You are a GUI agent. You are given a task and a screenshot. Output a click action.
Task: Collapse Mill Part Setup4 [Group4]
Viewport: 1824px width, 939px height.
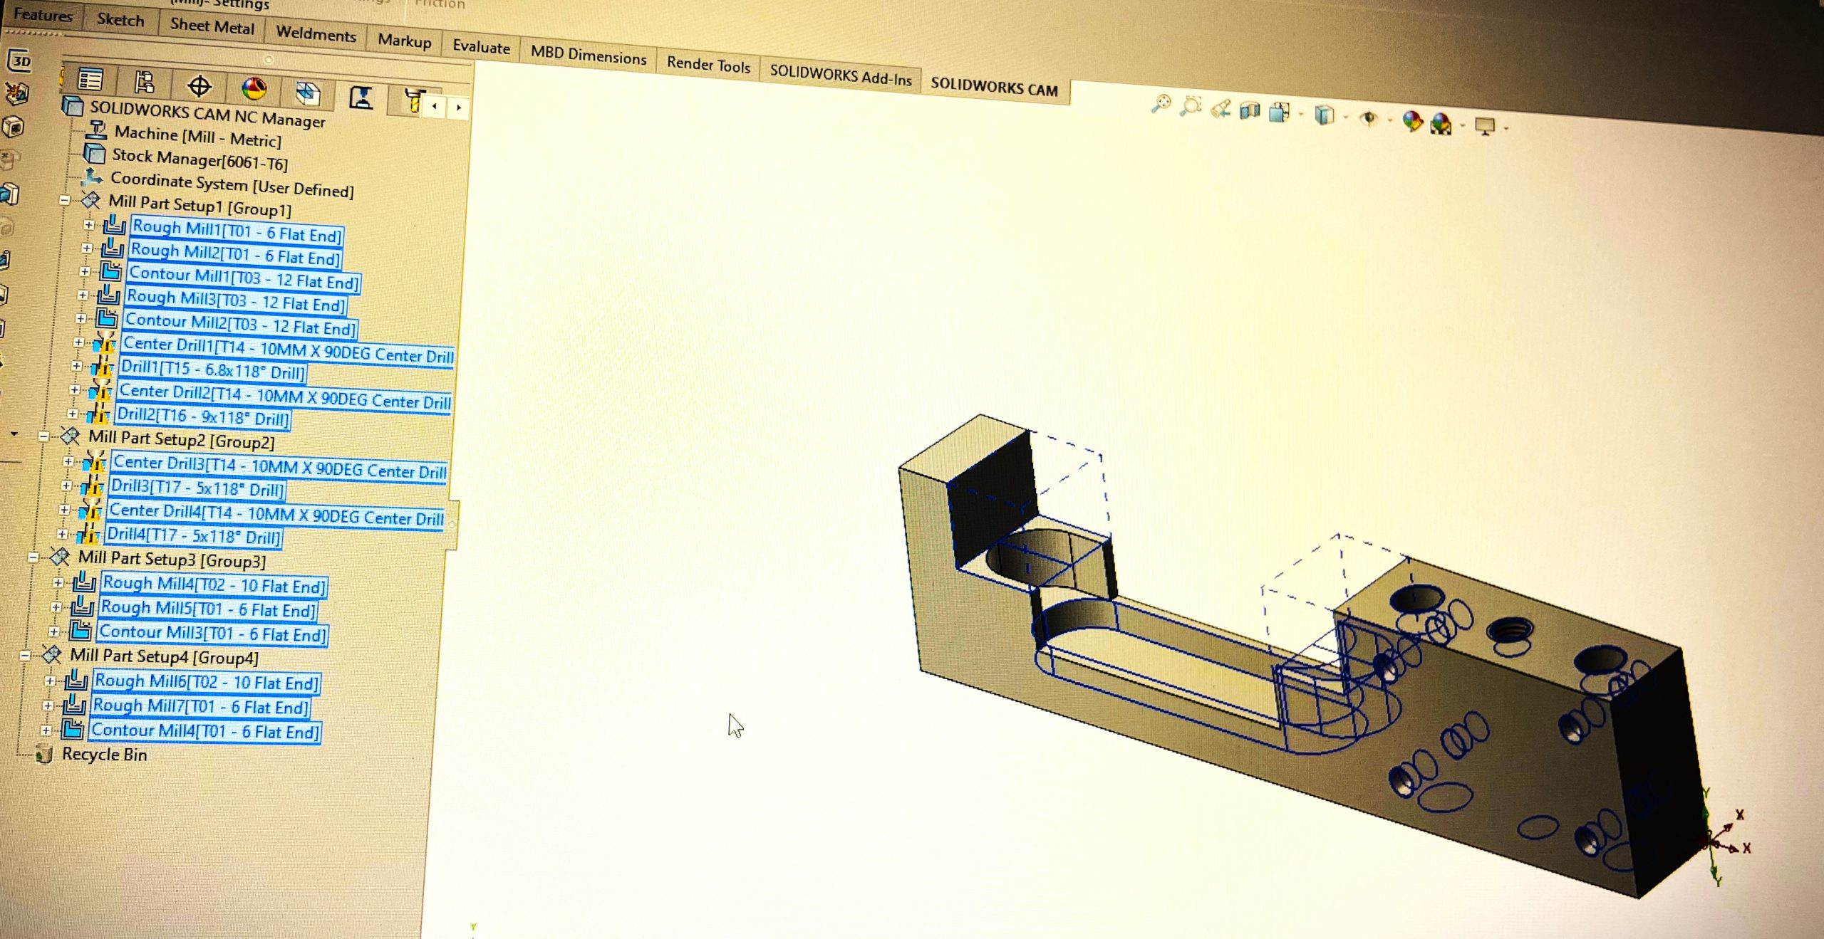26,655
